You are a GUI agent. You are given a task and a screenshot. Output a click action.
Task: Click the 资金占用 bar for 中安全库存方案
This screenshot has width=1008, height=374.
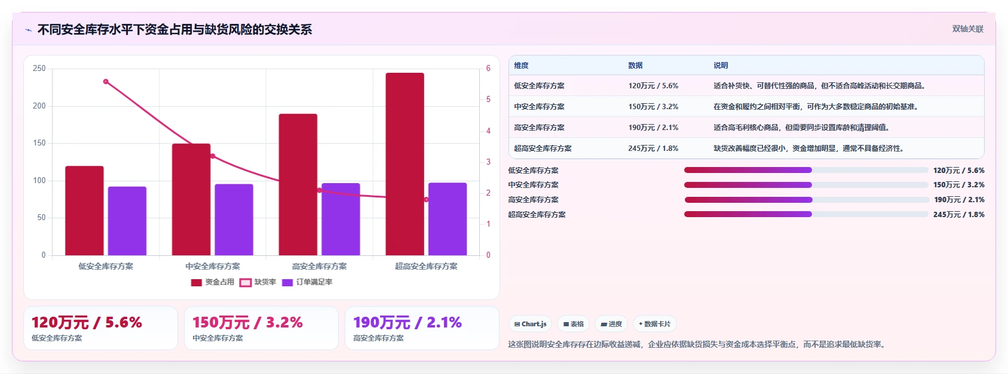point(191,199)
